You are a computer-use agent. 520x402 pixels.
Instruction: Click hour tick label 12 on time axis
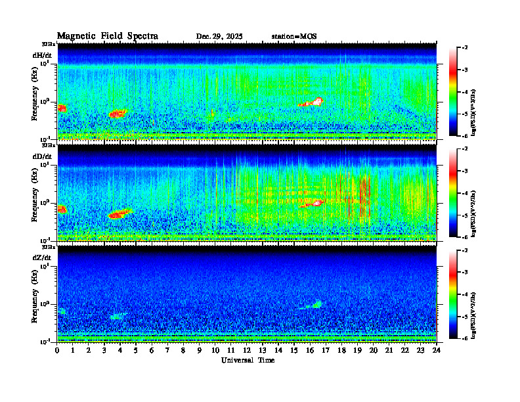pos(246,351)
